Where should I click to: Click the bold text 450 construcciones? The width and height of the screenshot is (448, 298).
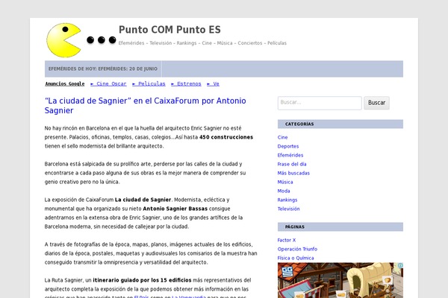(x=226, y=137)
